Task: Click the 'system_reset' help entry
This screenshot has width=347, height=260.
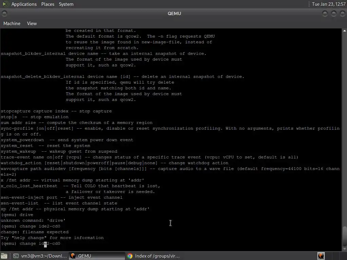Action: point(45,146)
